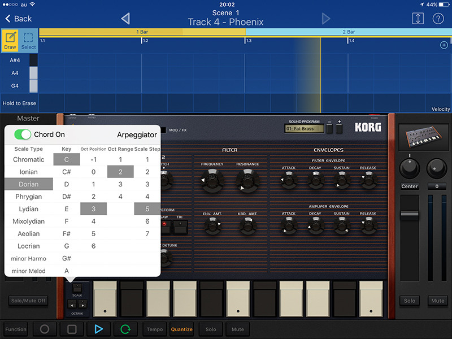The image size is (452, 339).
Task: Open the help question mark icon
Action: coord(438,19)
